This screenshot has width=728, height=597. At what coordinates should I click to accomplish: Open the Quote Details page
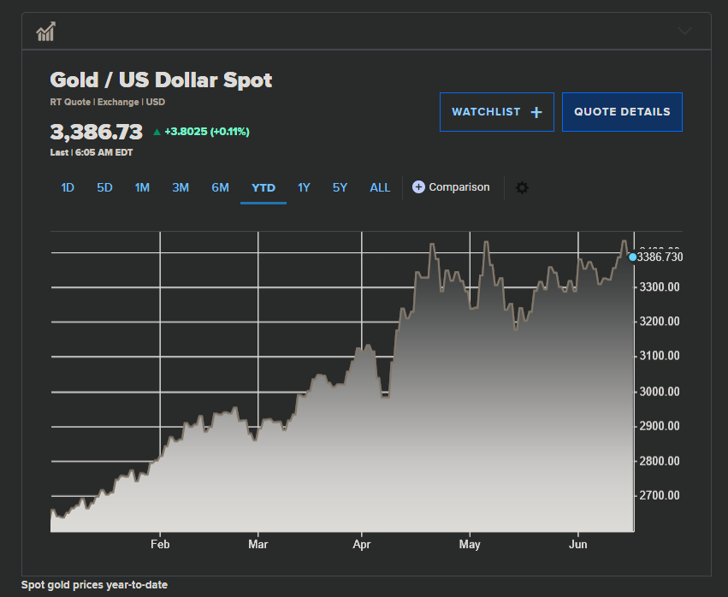tap(622, 112)
